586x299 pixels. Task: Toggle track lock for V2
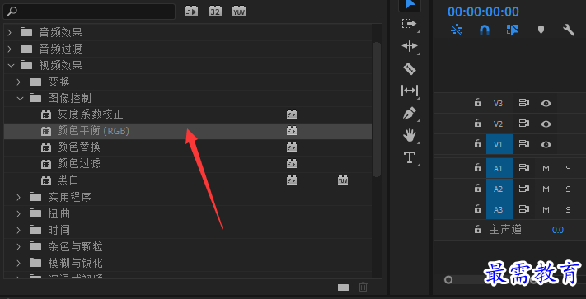pyautogui.click(x=478, y=124)
